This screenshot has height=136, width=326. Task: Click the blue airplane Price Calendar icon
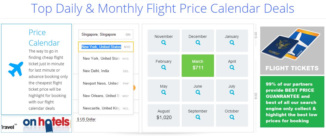[16, 69]
